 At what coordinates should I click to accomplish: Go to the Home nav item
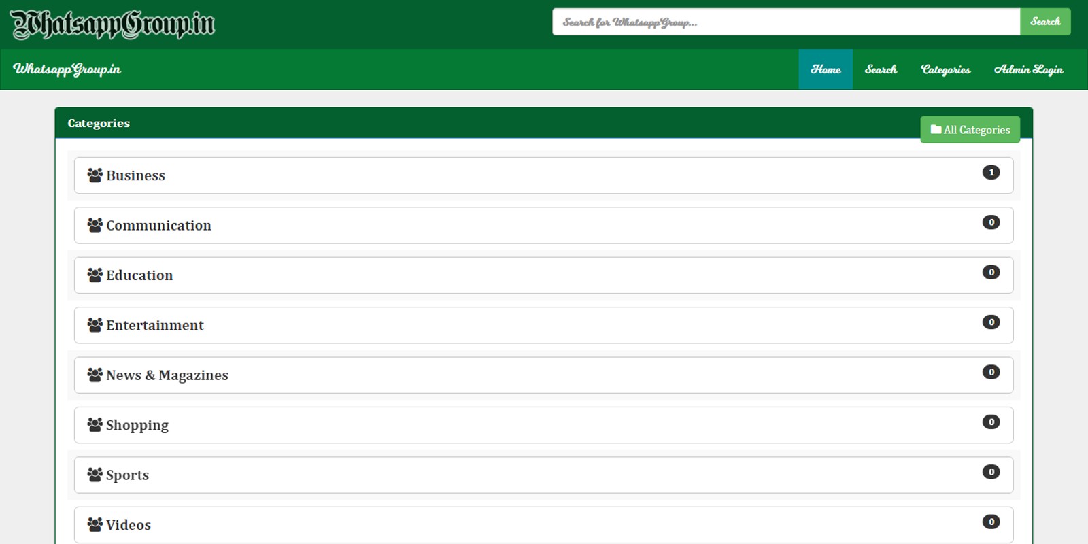(x=826, y=69)
